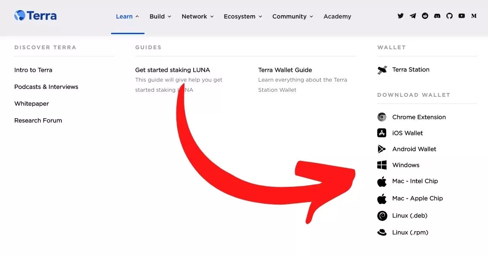
Task: Open the Academy menu item
Action: (x=337, y=16)
